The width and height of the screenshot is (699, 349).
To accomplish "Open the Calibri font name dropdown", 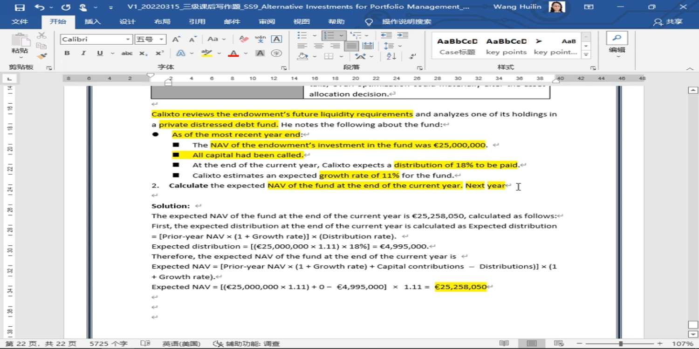I will pos(96,40).
